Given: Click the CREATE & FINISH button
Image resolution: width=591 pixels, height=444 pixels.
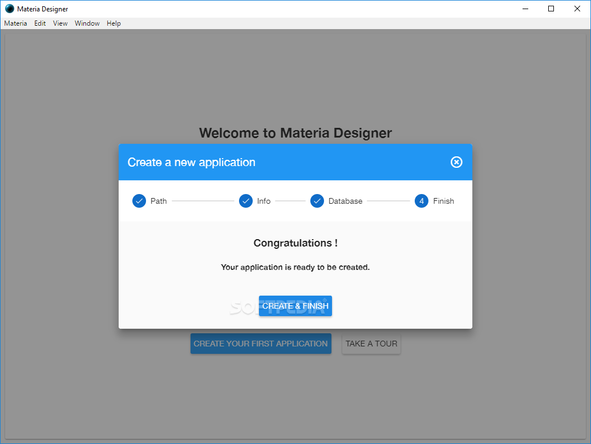Looking at the screenshot, I should pos(295,306).
